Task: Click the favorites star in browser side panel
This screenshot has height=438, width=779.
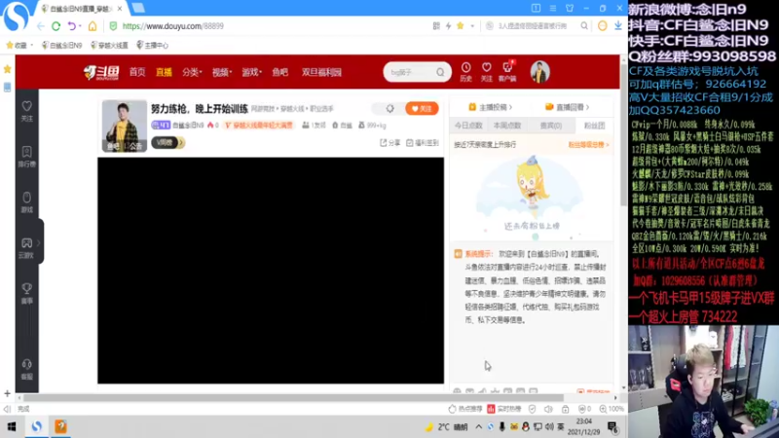Action: click(8, 69)
